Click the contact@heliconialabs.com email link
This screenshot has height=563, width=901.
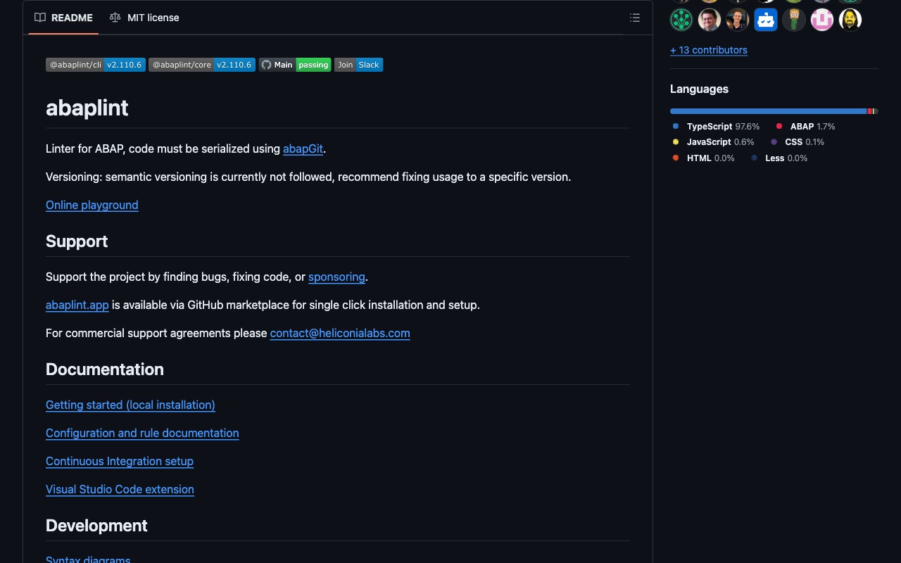(340, 333)
